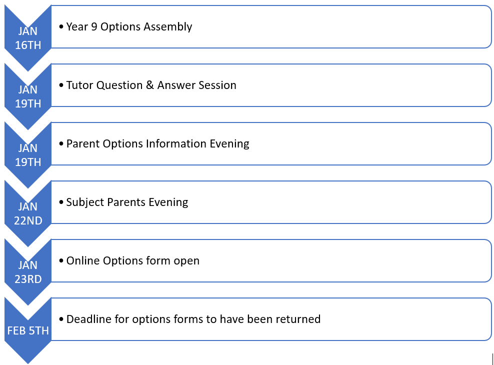The height and width of the screenshot is (365, 494).
Task: Click the bullet before 'Online Options form open'
Action: (x=61, y=261)
